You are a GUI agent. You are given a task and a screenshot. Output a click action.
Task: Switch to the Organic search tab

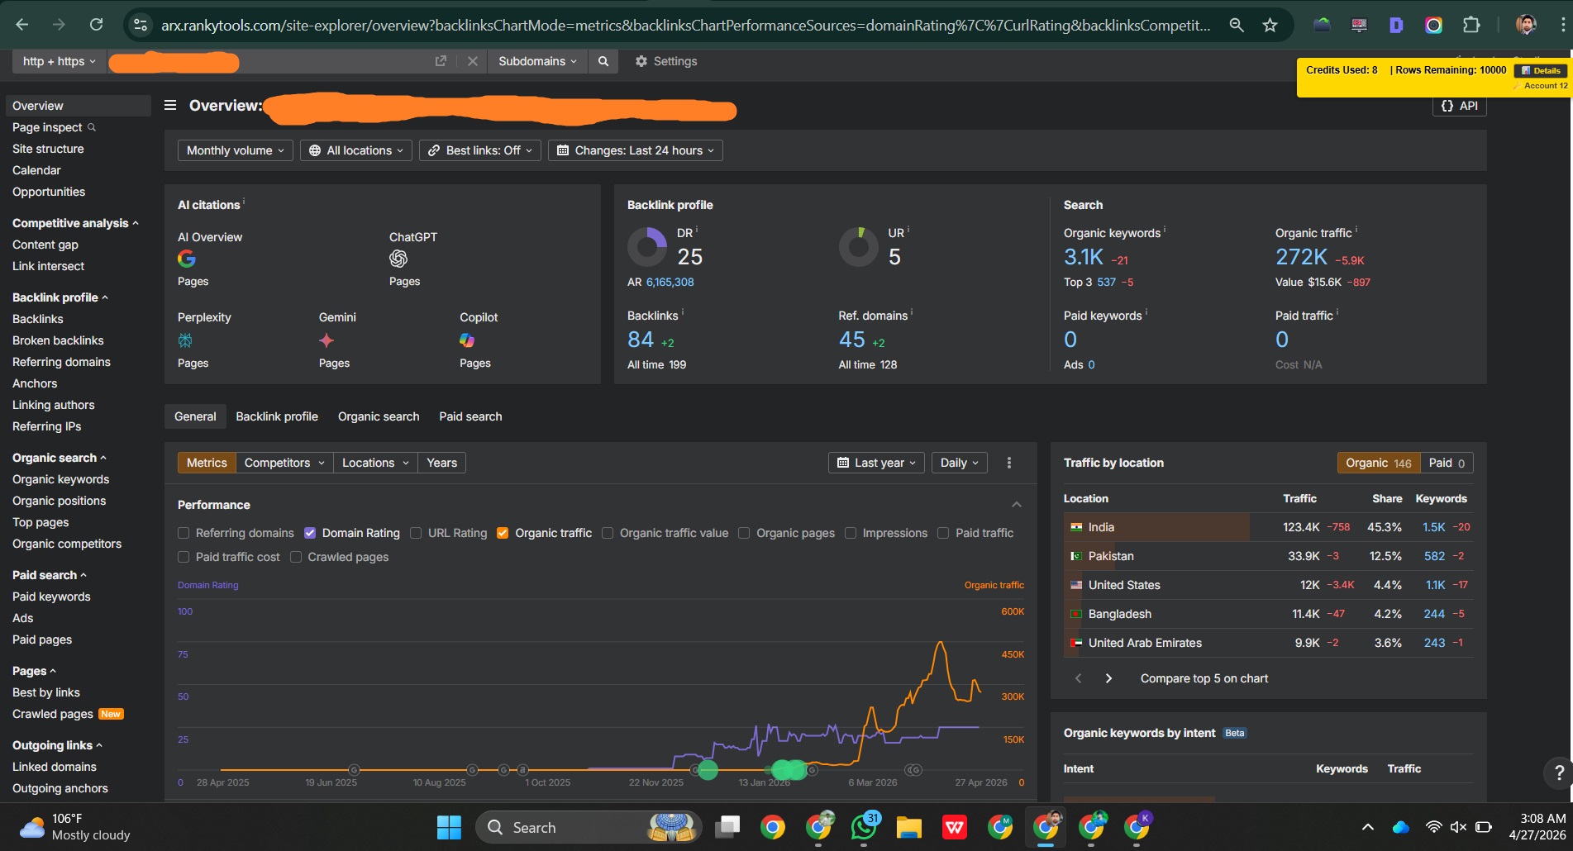pyautogui.click(x=379, y=416)
